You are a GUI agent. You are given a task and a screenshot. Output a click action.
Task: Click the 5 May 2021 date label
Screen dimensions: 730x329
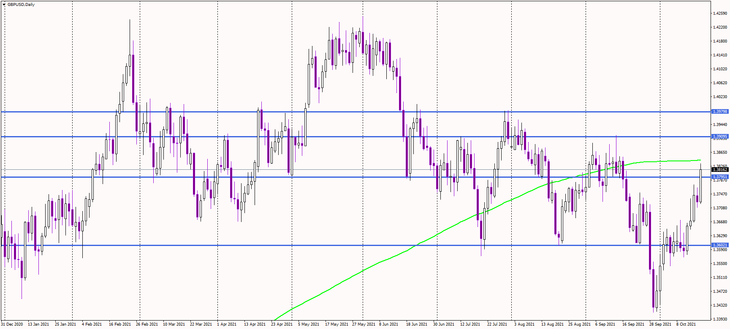point(309,324)
